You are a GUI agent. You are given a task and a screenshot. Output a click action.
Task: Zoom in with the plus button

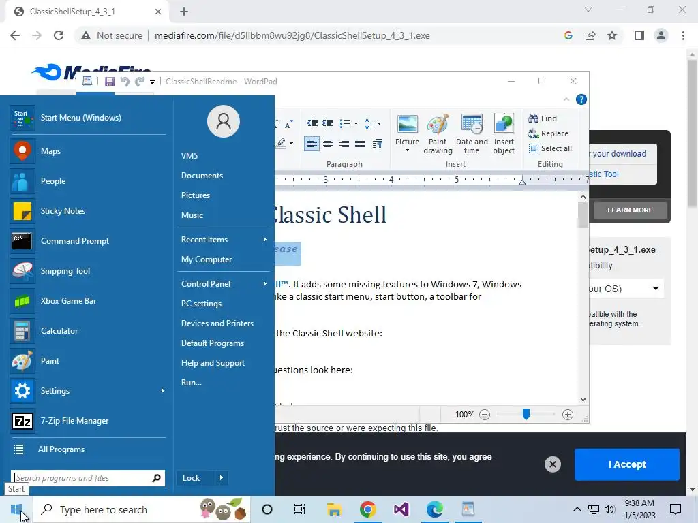point(568,415)
